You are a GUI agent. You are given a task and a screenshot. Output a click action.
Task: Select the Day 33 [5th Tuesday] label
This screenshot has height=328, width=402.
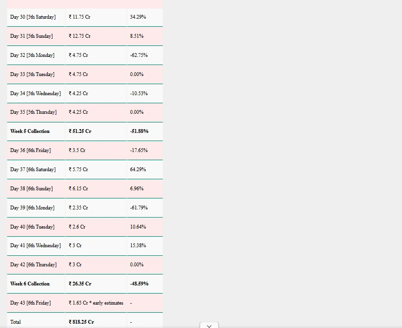pos(32,75)
